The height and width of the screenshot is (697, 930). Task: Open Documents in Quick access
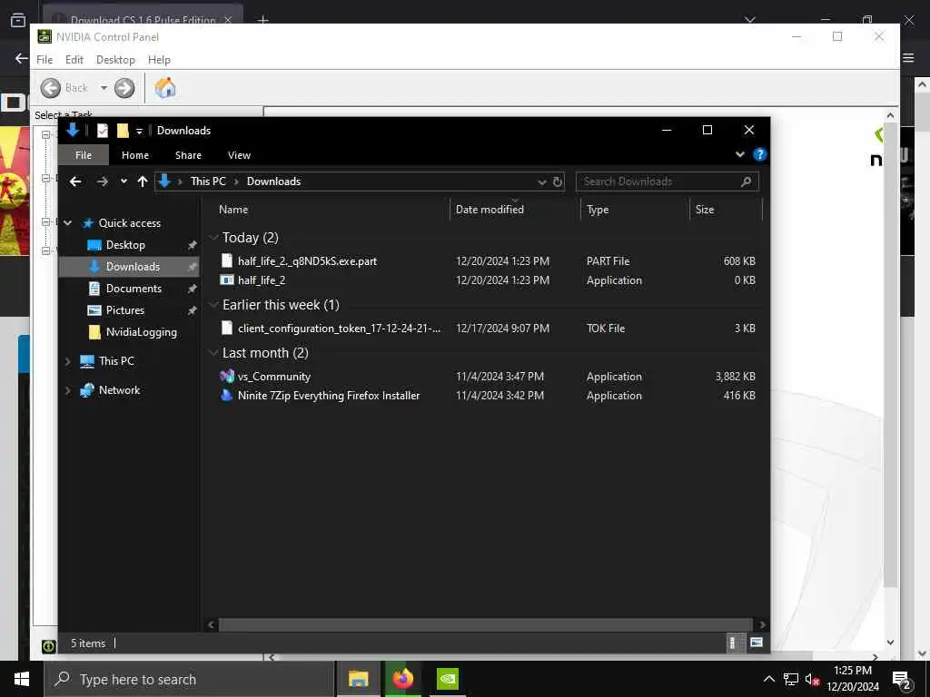(134, 289)
